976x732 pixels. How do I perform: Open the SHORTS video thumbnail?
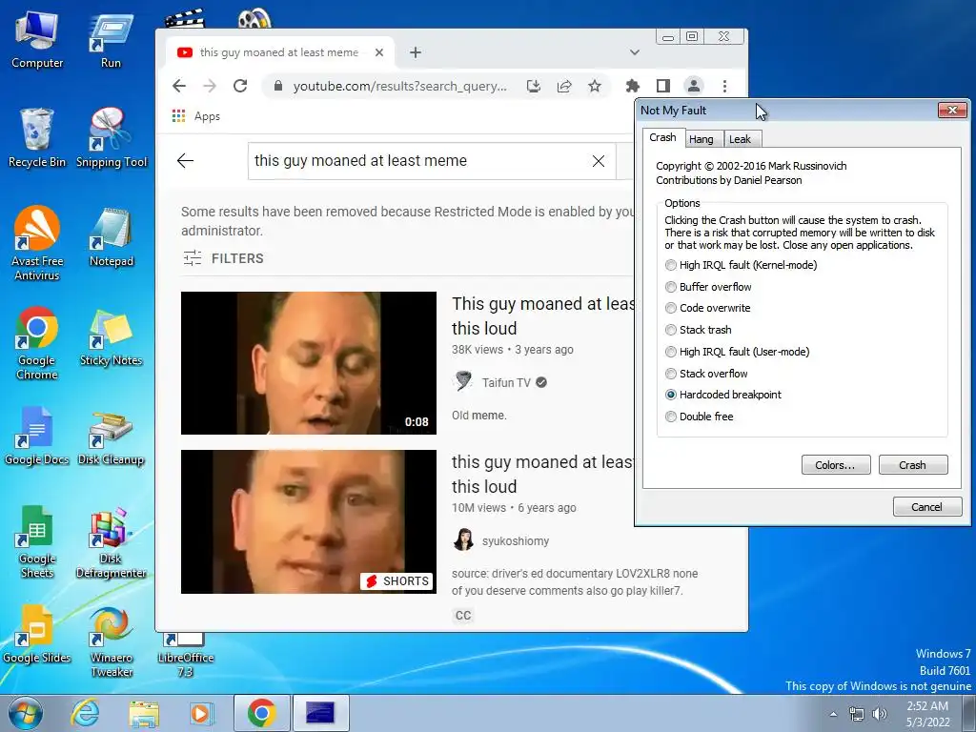309,521
